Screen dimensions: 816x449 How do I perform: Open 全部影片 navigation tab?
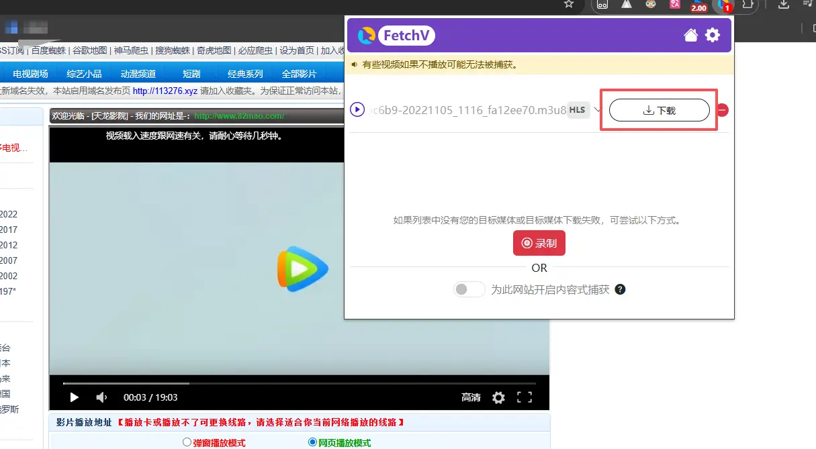click(x=299, y=74)
